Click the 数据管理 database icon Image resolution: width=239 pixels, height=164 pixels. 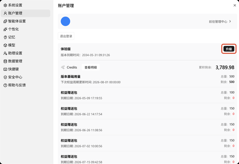pos(5,61)
